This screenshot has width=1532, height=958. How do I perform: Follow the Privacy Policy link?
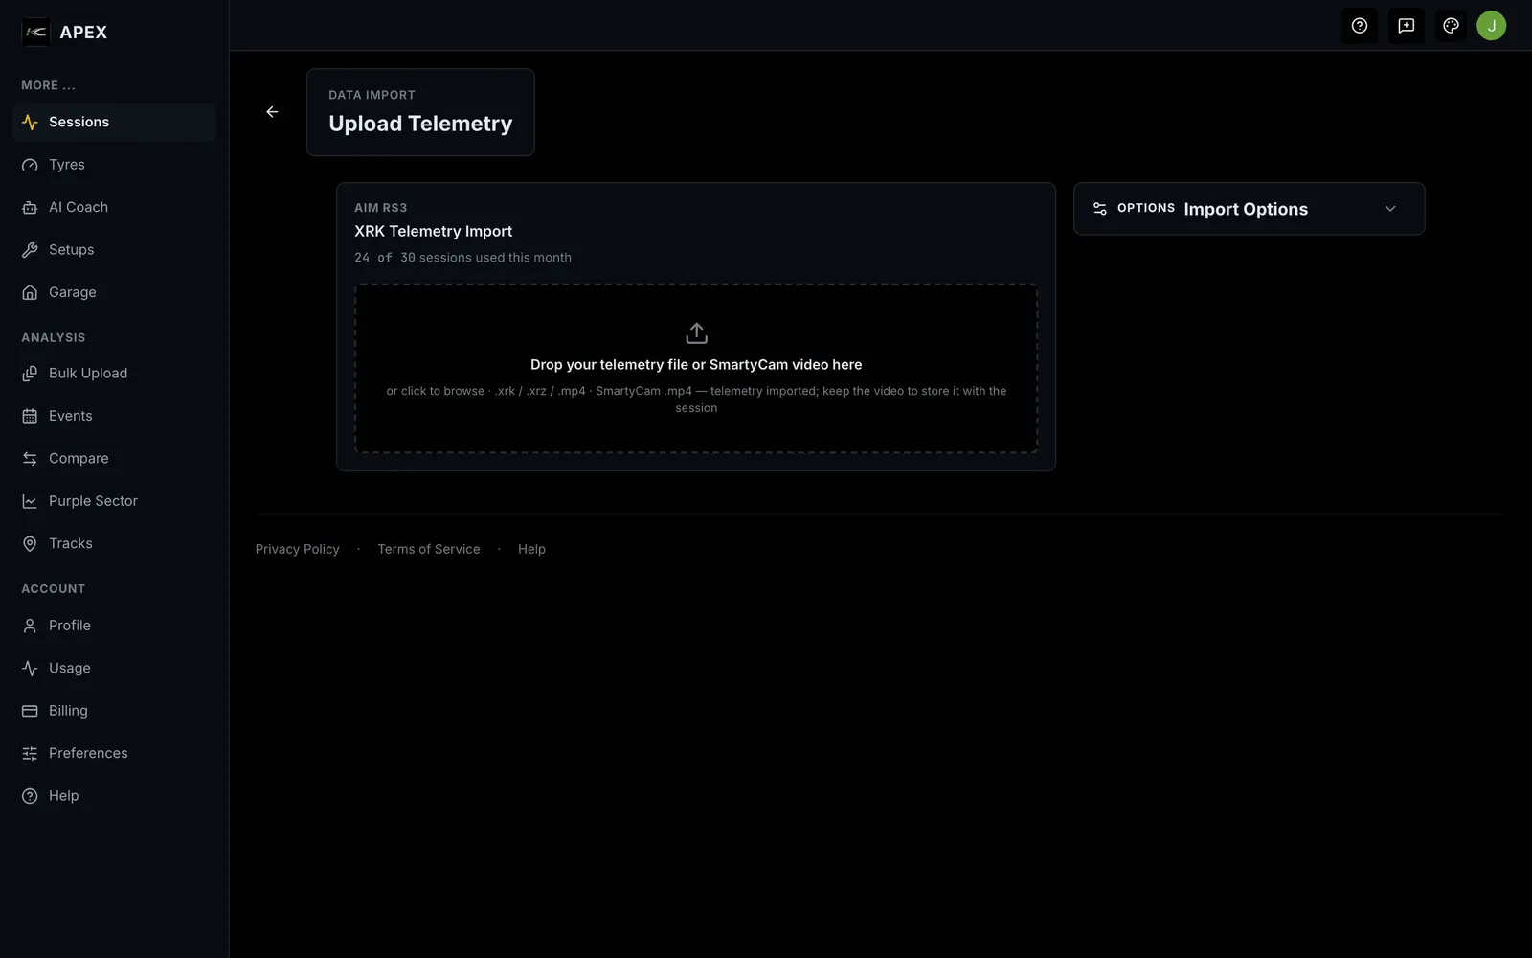298,549
